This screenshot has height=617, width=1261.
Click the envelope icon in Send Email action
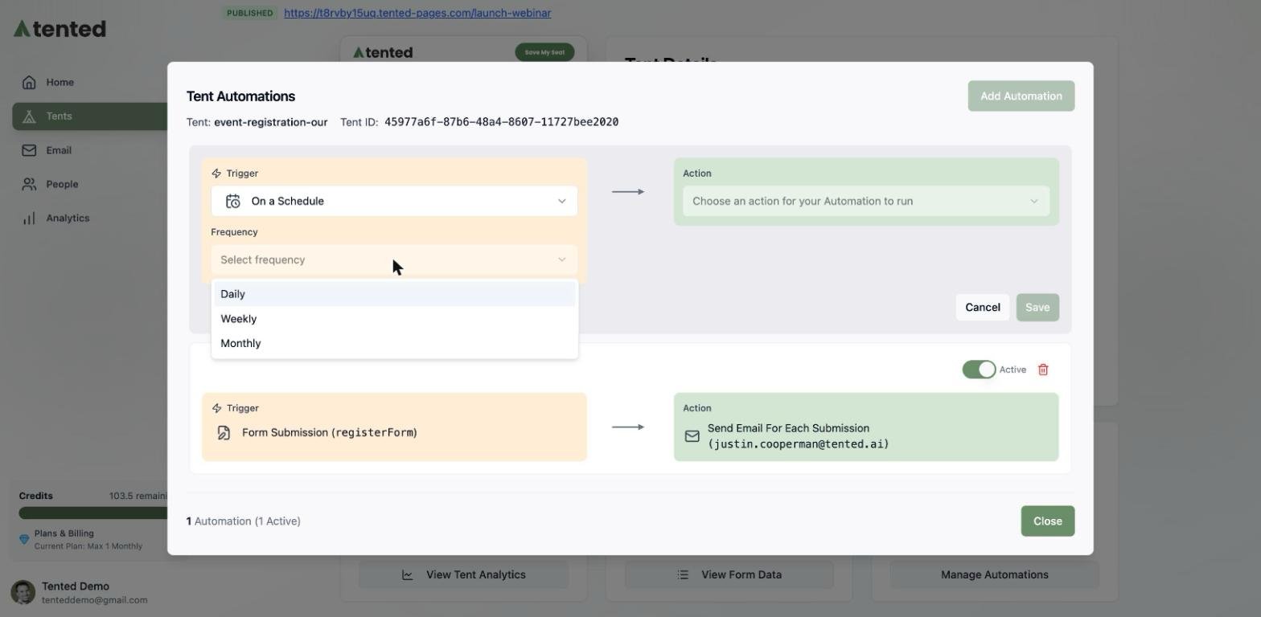click(692, 436)
